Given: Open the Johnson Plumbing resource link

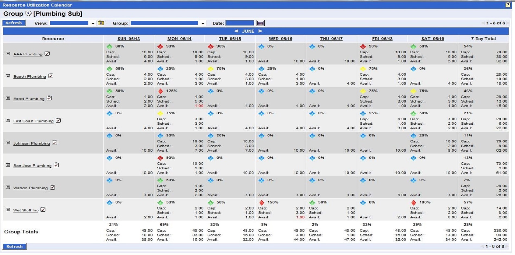Looking at the screenshot, I should click(32, 143).
